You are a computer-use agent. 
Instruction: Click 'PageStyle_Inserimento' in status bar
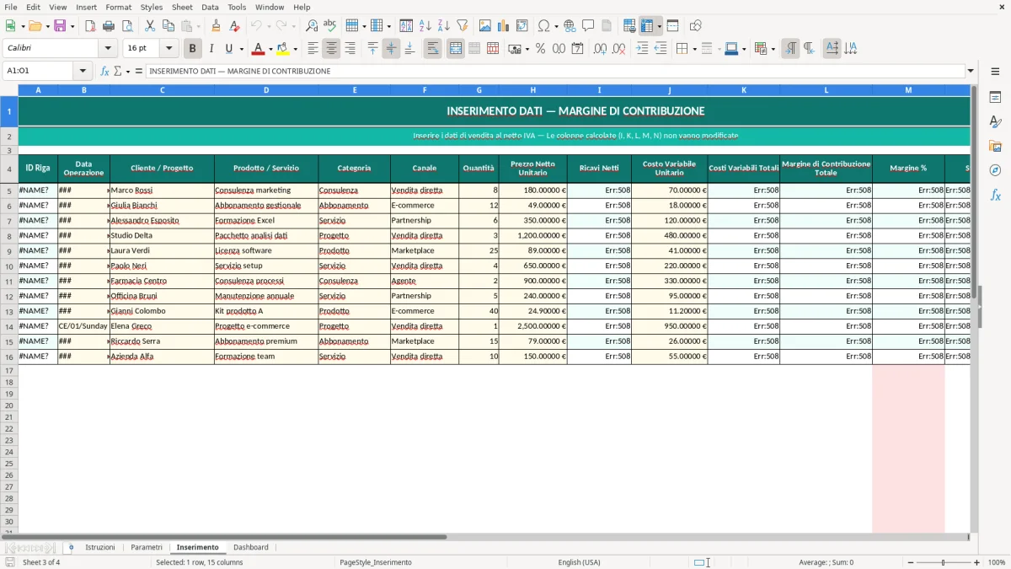click(376, 562)
